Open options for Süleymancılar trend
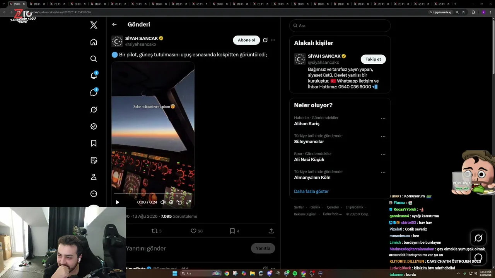This screenshot has height=278, width=495. click(x=383, y=136)
